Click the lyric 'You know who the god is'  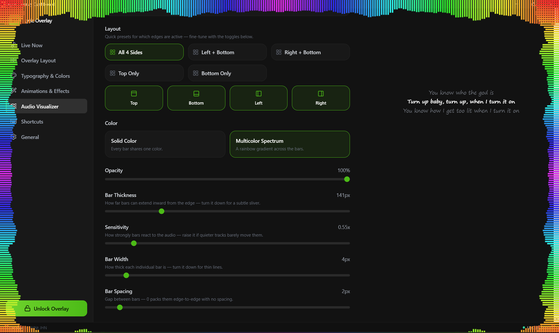pyautogui.click(x=461, y=93)
